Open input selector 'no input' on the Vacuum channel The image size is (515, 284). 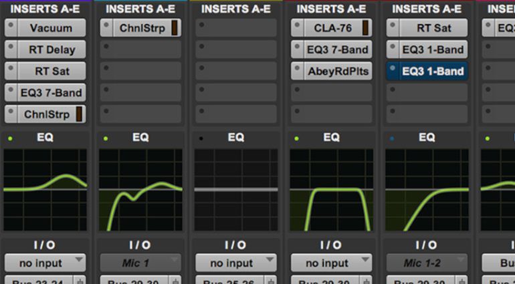(x=45, y=263)
